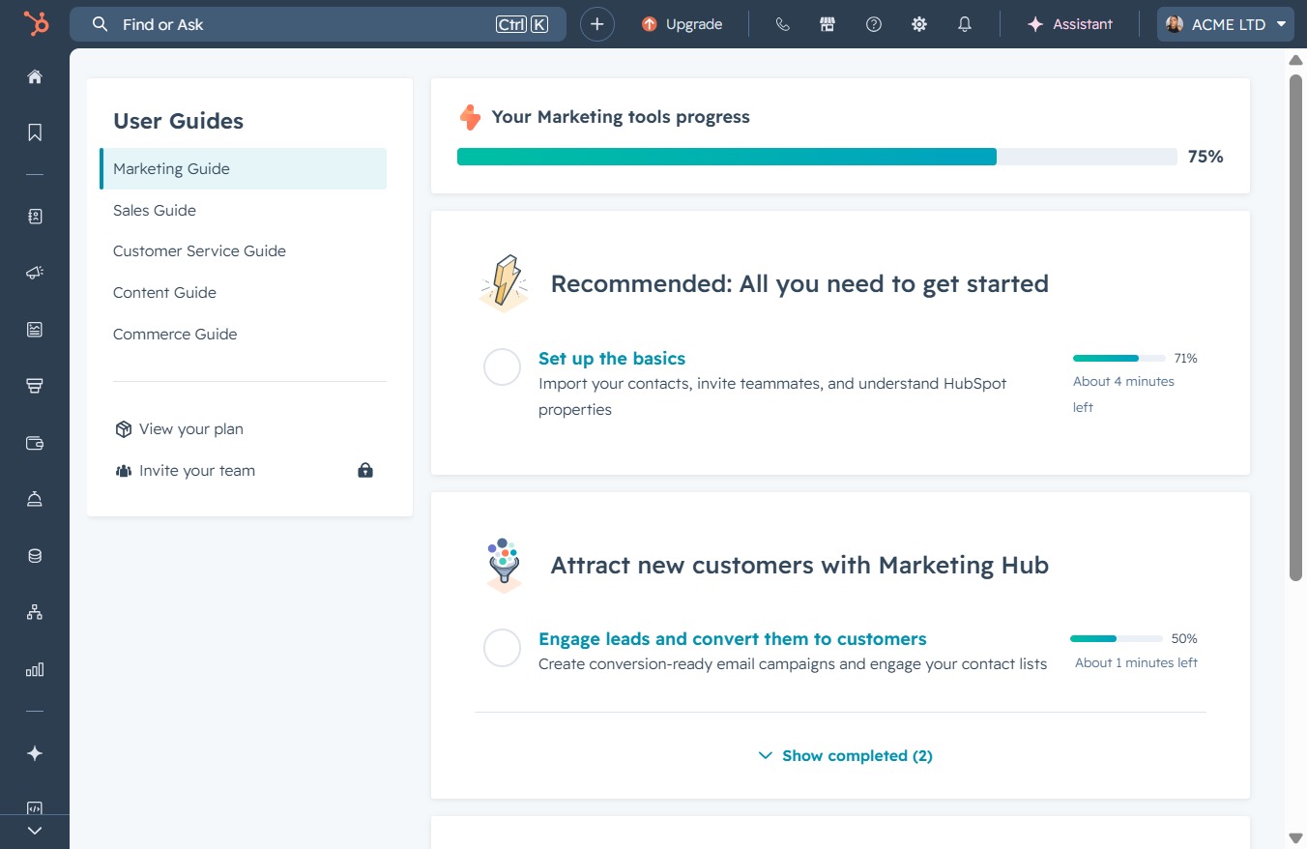Focus the Find or Ask search field
This screenshot has height=849, width=1307.
coord(318,24)
